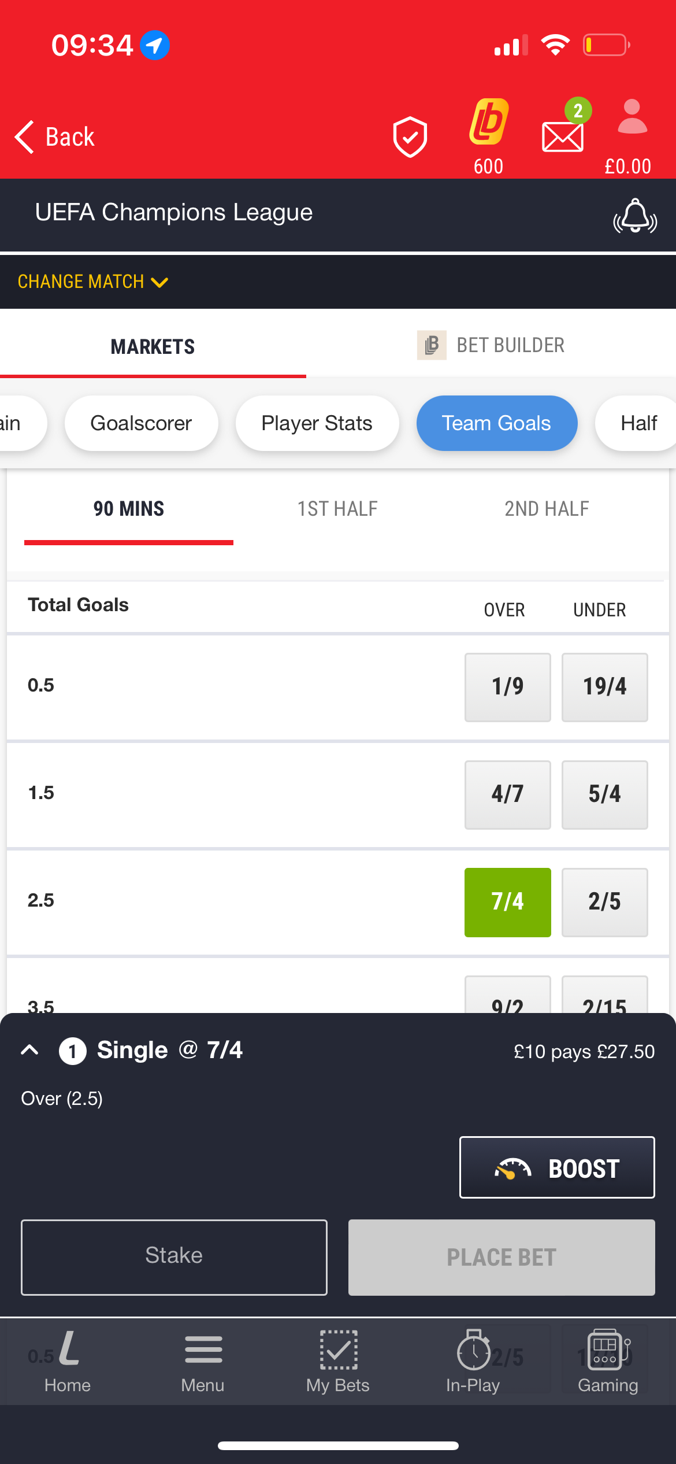Open the bottom Menu hamburger

point(203,1361)
